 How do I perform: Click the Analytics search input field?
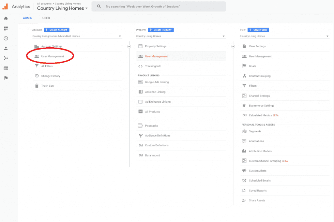(x=159, y=7)
